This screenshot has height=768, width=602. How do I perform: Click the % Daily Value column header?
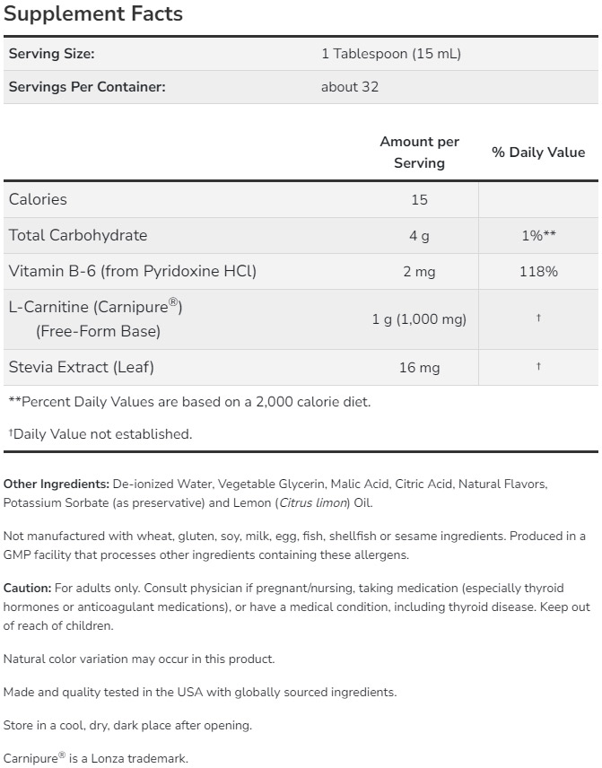coord(538,153)
